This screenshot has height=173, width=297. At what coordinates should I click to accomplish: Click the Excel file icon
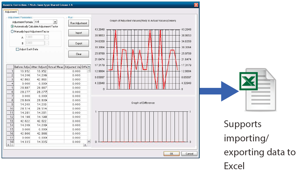point(258,89)
